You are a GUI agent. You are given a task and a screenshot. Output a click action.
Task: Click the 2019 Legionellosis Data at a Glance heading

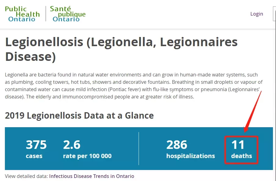(x=79, y=116)
